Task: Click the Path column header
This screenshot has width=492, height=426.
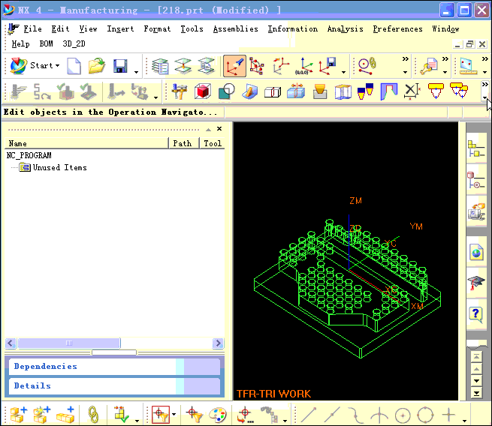Action: click(x=184, y=143)
